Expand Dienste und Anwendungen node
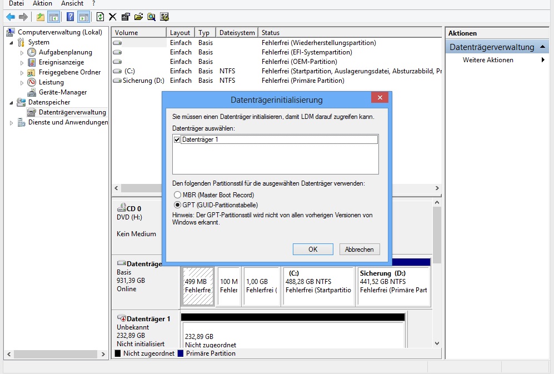This screenshot has height=374, width=554. 11,123
